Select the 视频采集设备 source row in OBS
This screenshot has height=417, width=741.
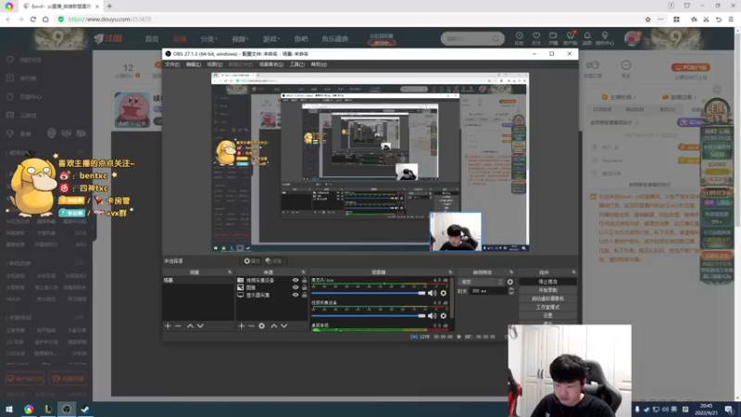271,281
